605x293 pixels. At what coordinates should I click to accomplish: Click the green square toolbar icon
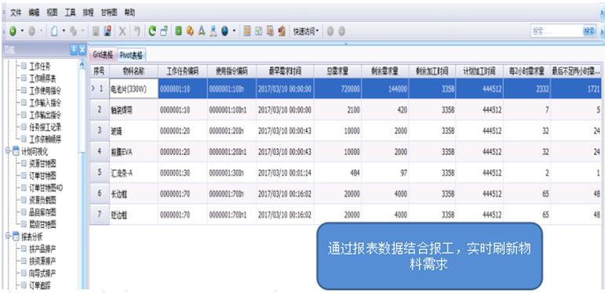coord(178,31)
